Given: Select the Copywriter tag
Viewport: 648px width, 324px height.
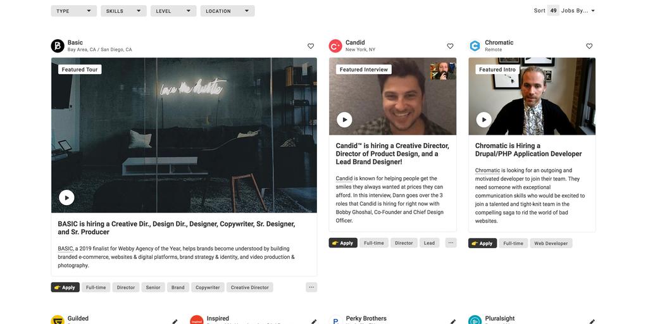Looking at the screenshot, I should 208,288.
